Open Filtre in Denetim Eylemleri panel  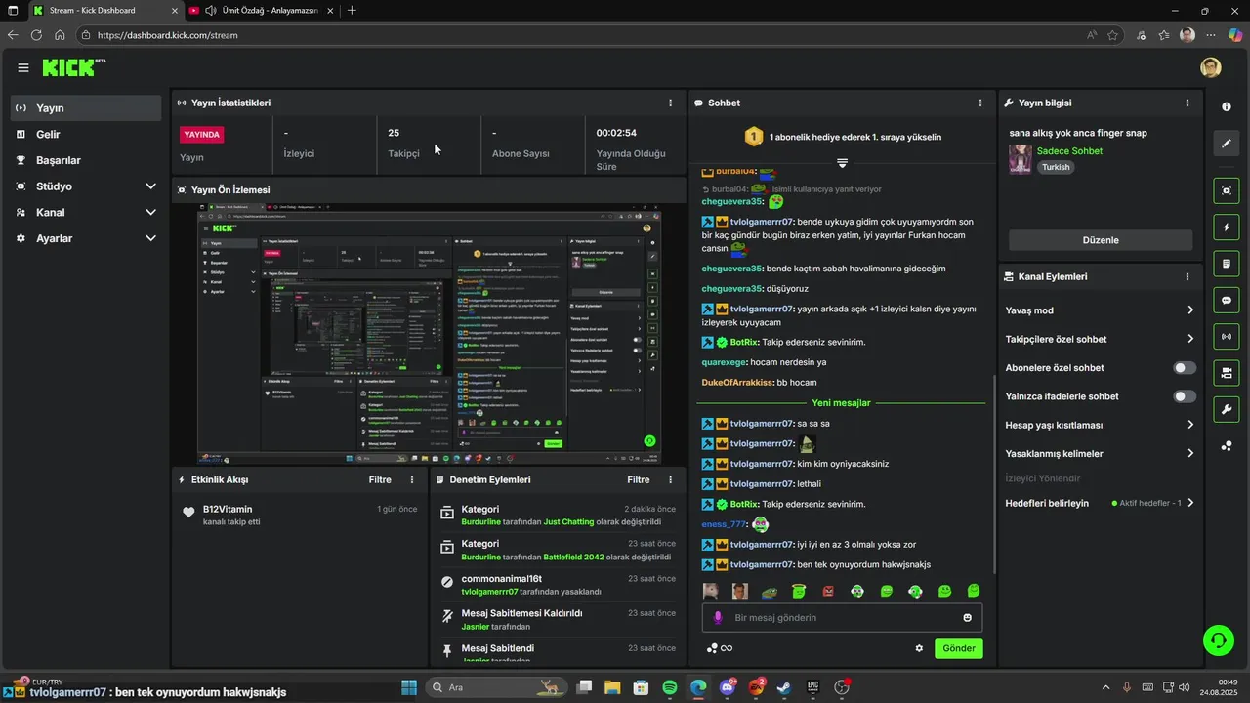point(639,479)
